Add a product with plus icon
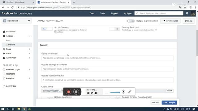Screen dimensions: 198x111 16,65
